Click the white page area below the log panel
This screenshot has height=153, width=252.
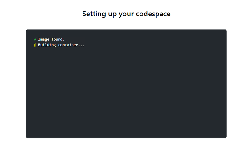point(126,146)
